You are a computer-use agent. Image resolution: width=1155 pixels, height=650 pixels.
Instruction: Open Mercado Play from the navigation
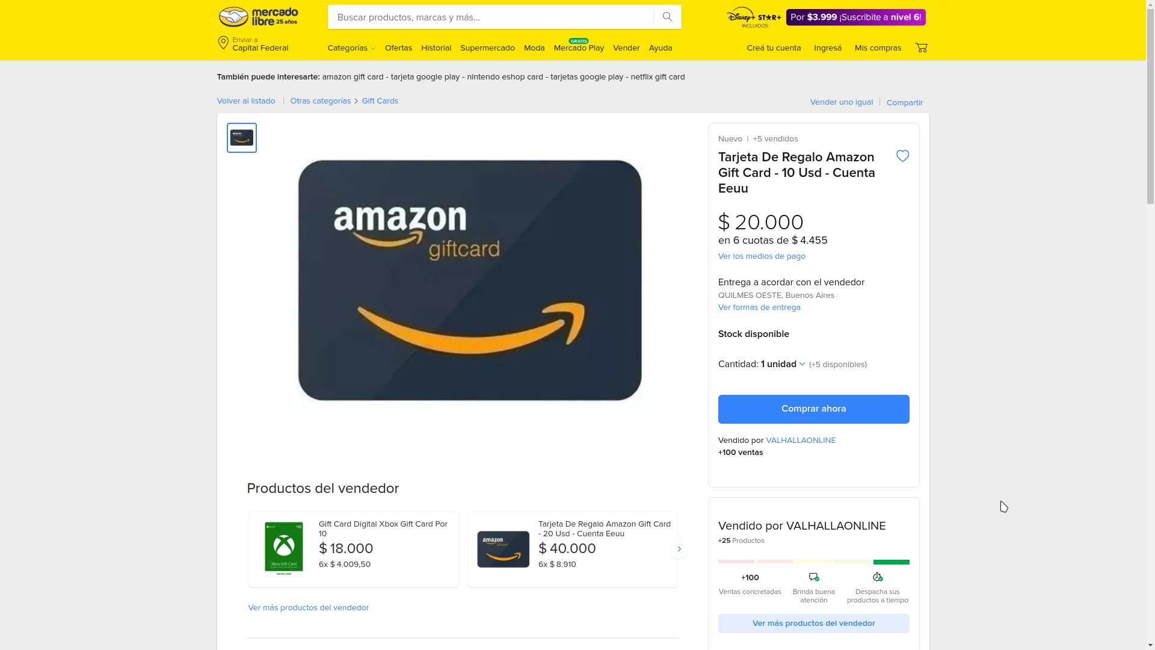point(579,47)
